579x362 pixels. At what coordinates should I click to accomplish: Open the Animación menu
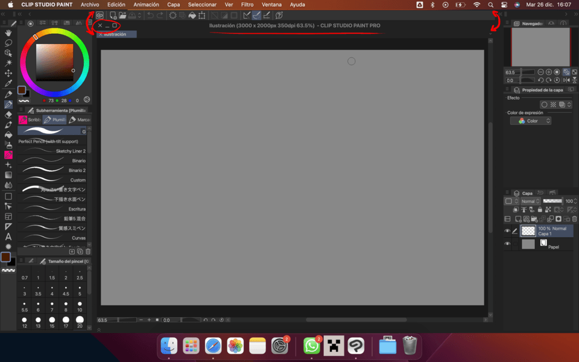click(x=146, y=5)
